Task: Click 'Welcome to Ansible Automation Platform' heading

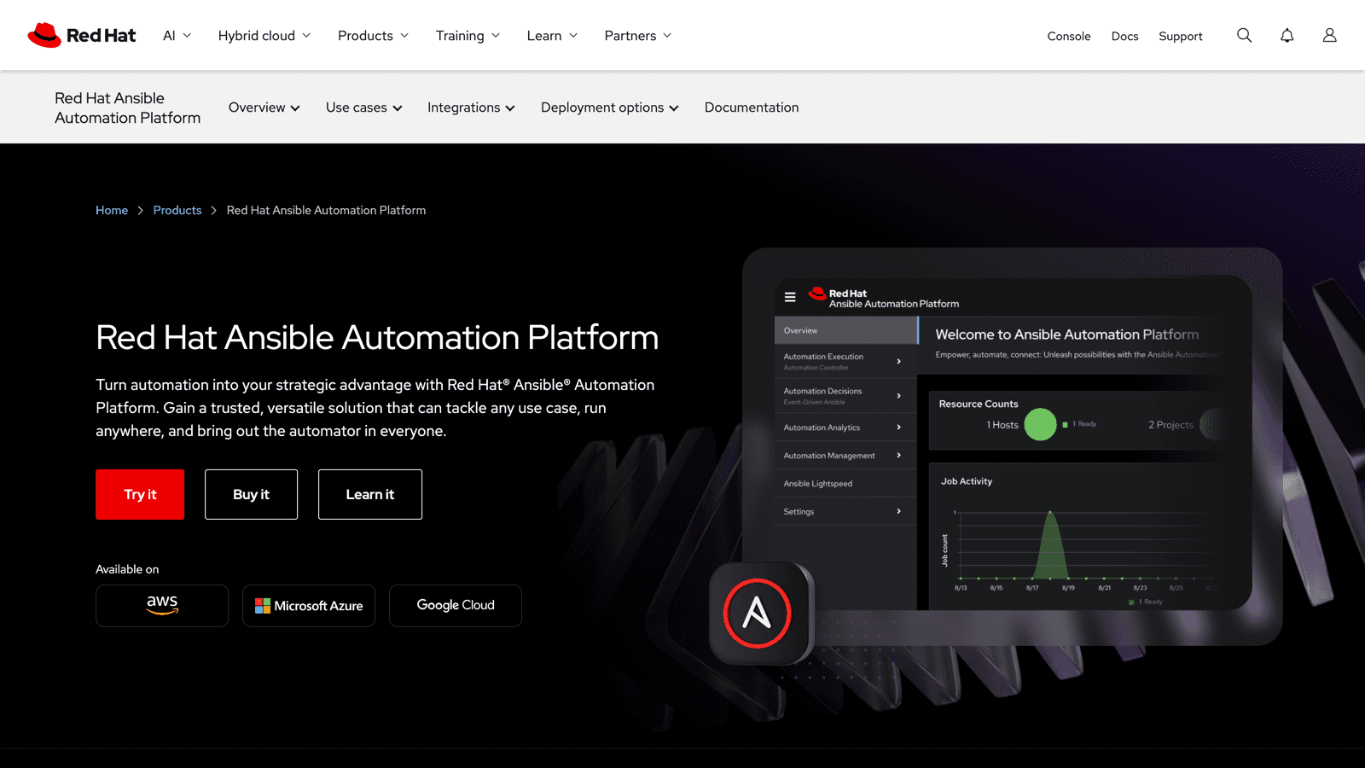Action: [x=1066, y=335]
